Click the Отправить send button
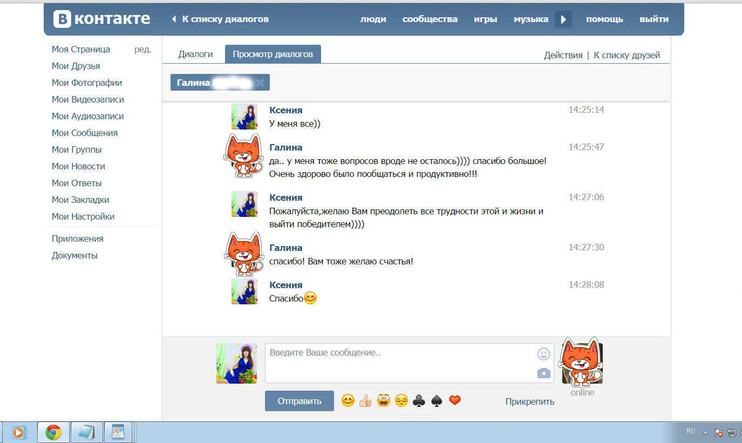Screen dimensions: 742x443 [299, 401]
